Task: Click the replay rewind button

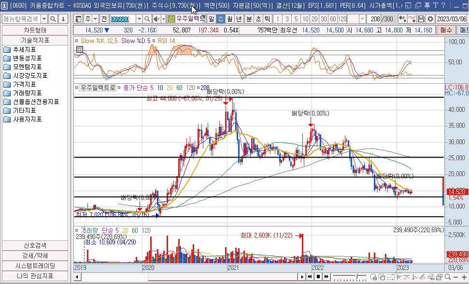Action: click(x=310, y=277)
